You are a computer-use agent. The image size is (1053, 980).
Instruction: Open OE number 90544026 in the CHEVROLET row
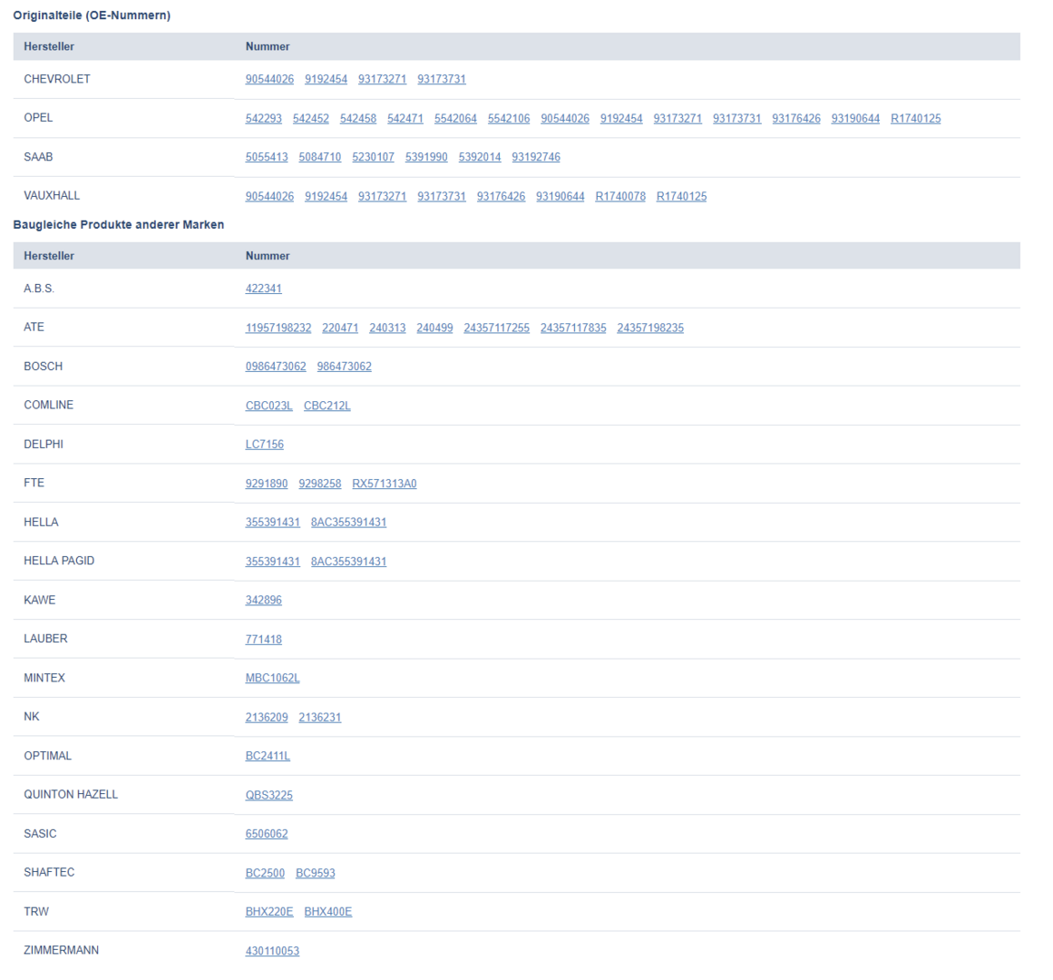269,79
